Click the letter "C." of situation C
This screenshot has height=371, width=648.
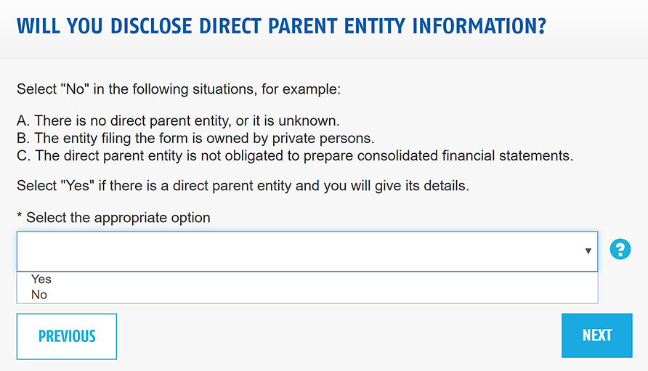tap(23, 155)
